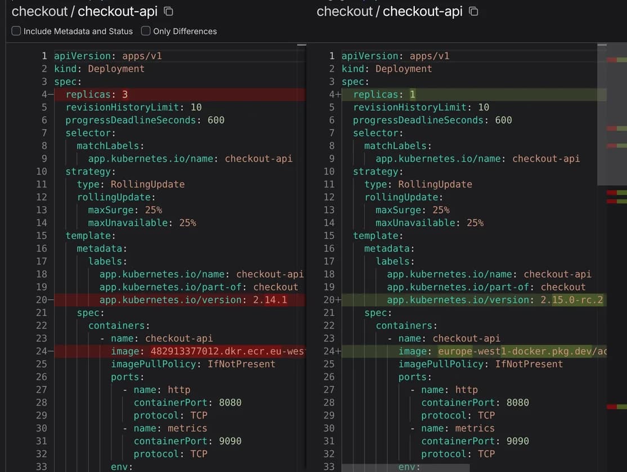Click template: in the right pane
Viewport: 627px width, 472px height.
pos(378,235)
